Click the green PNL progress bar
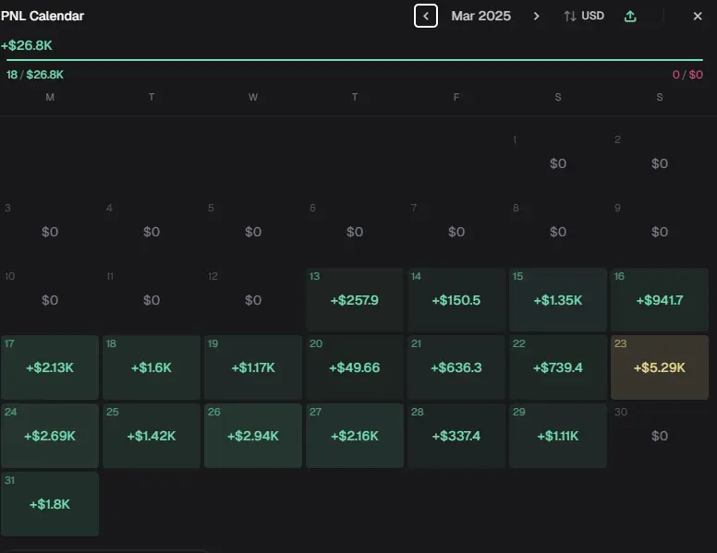717x553 pixels. pyautogui.click(x=355, y=60)
